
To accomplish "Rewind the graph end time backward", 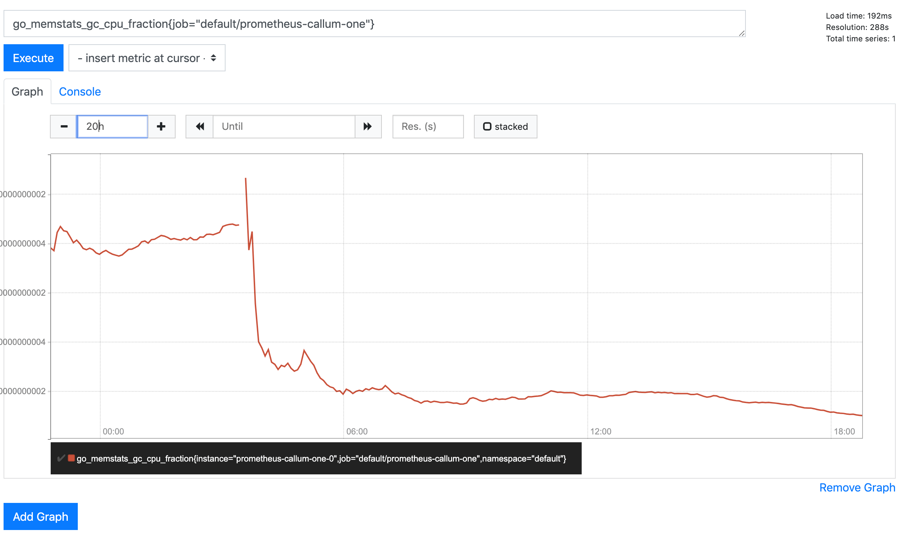I will click(199, 127).
